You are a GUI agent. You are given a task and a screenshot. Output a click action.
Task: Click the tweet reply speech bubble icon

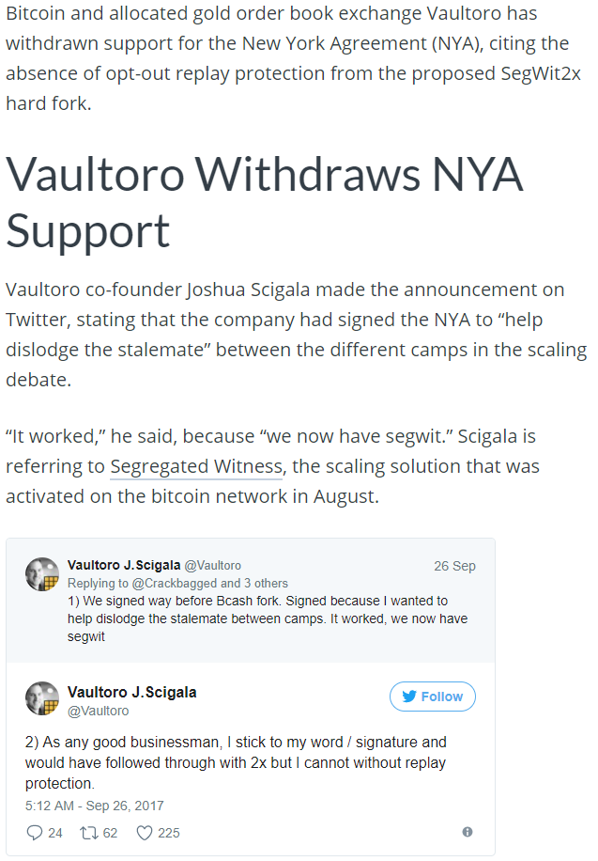(36, 832)
